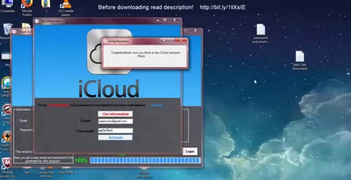This screenshot has height=180, width=351.
Task: Click the green 100% label
Action: tap(81, 160)
